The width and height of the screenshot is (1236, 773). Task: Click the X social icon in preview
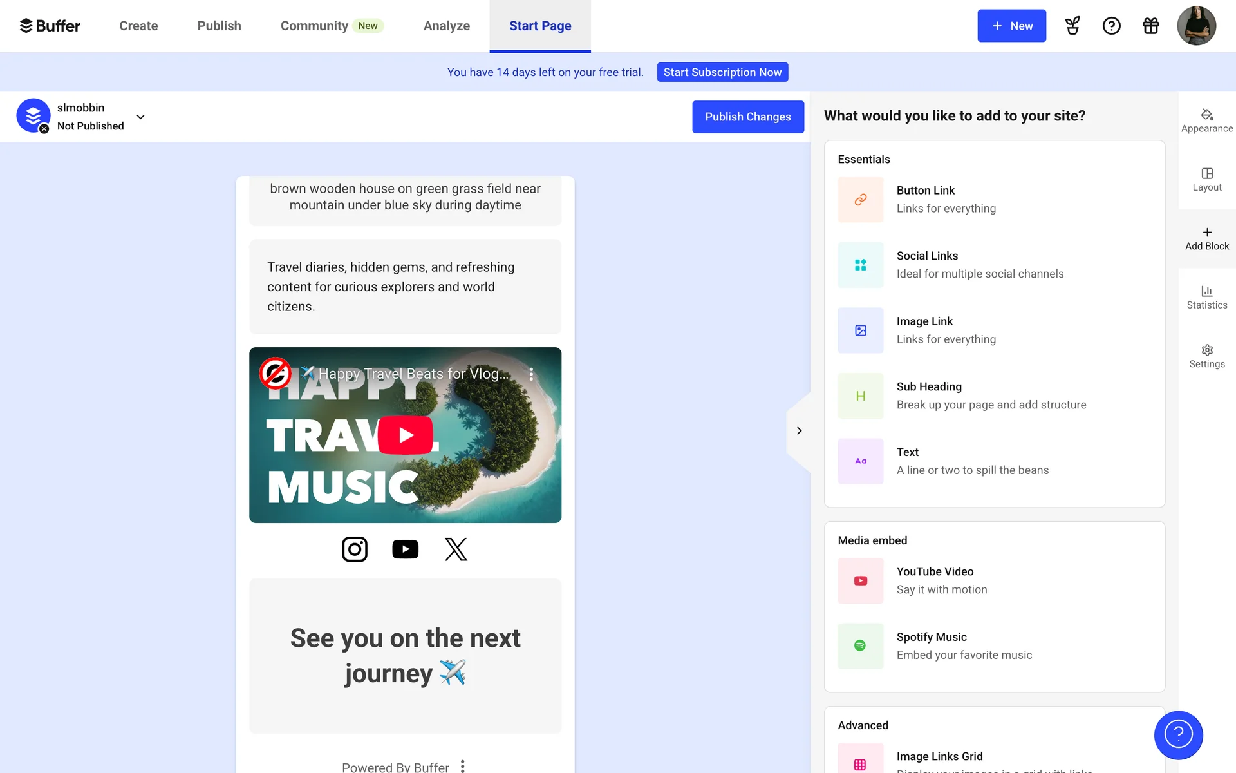(x=456, y=549)
